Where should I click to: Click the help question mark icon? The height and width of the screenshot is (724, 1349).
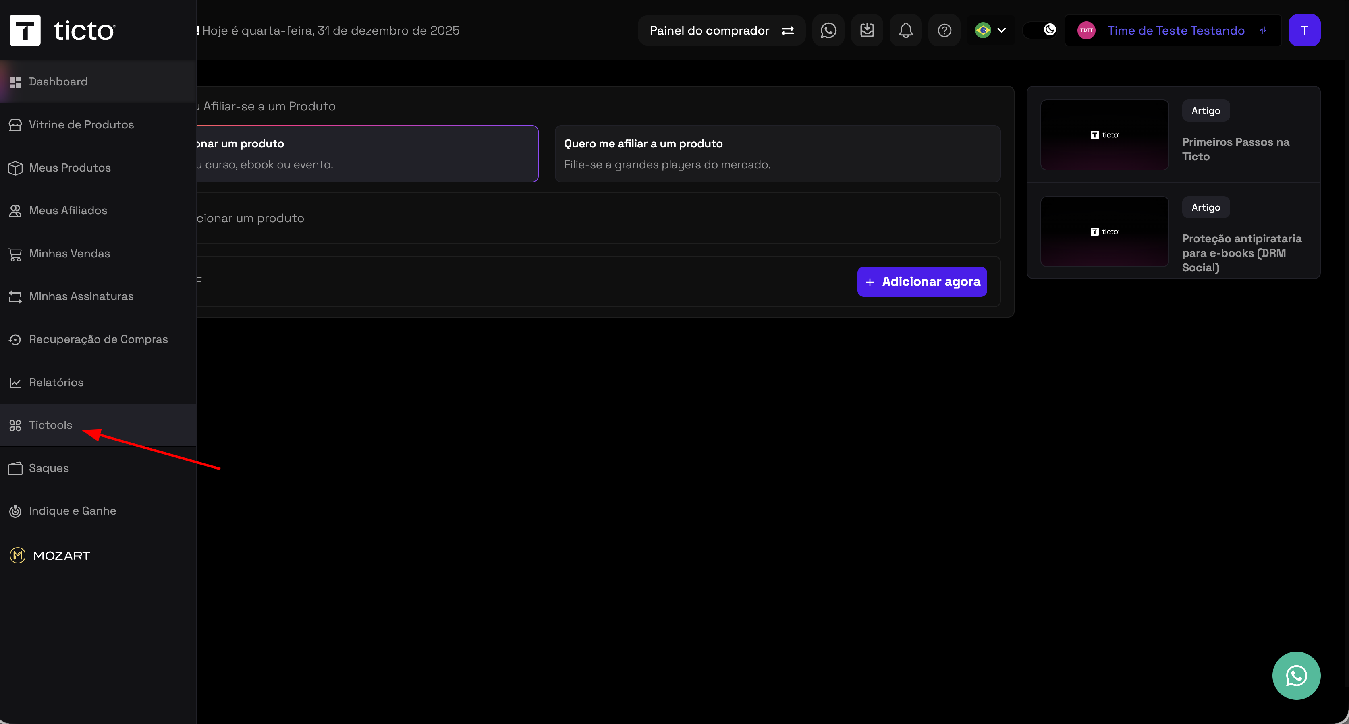point(944,30)
